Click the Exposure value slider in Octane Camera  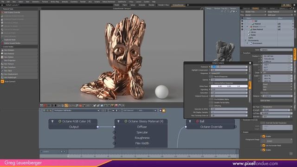229,67
